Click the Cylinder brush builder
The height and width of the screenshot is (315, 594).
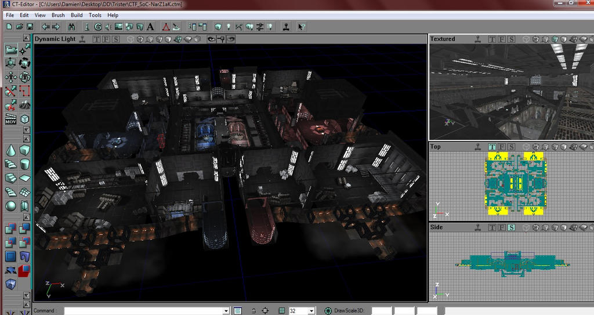(24, 164)
